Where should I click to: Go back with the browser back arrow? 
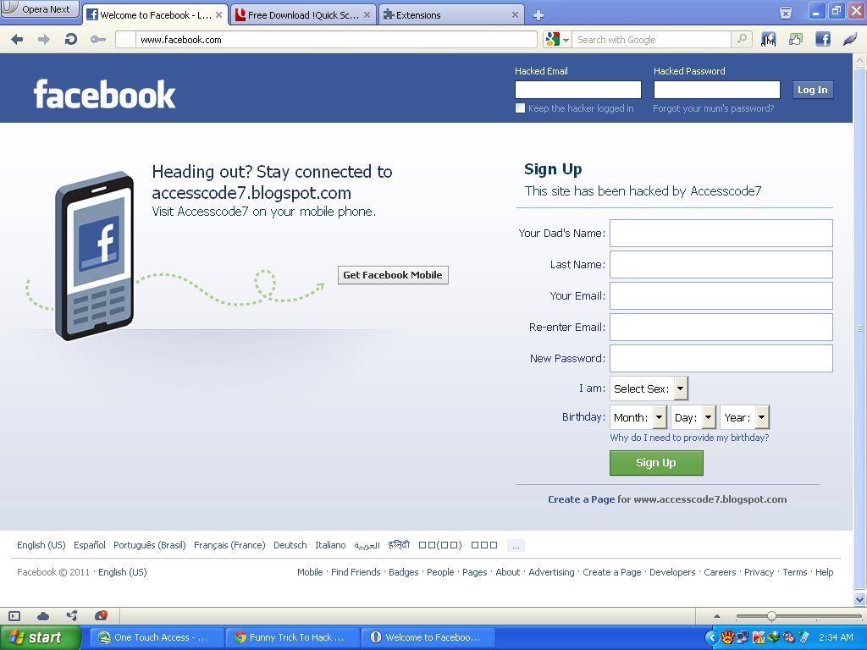(x=17, y=39)
